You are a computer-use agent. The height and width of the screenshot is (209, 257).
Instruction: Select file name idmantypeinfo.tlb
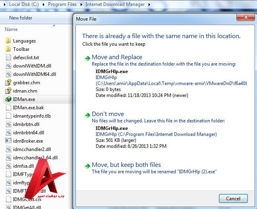pos(32,116)
